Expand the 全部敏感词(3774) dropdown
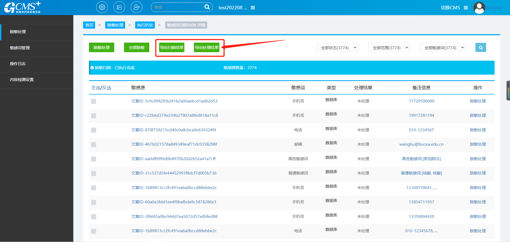 443,48
